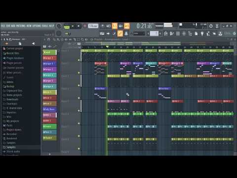Open the TOOLS menu
The image size is (237, 178).
45,26
